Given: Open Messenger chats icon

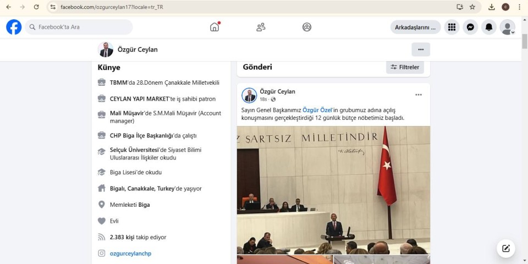Looking at the screenshot, I should click(470, 27).
